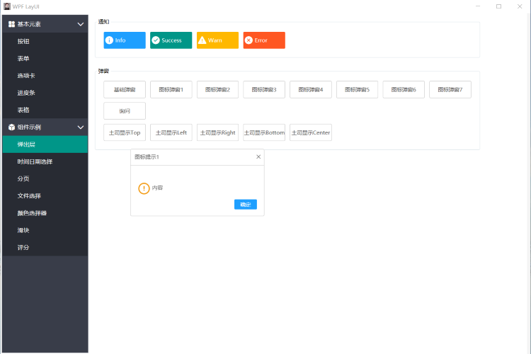Minimize the WPF LayUI window
531x354 pixels.
click(x=478, y=6)
